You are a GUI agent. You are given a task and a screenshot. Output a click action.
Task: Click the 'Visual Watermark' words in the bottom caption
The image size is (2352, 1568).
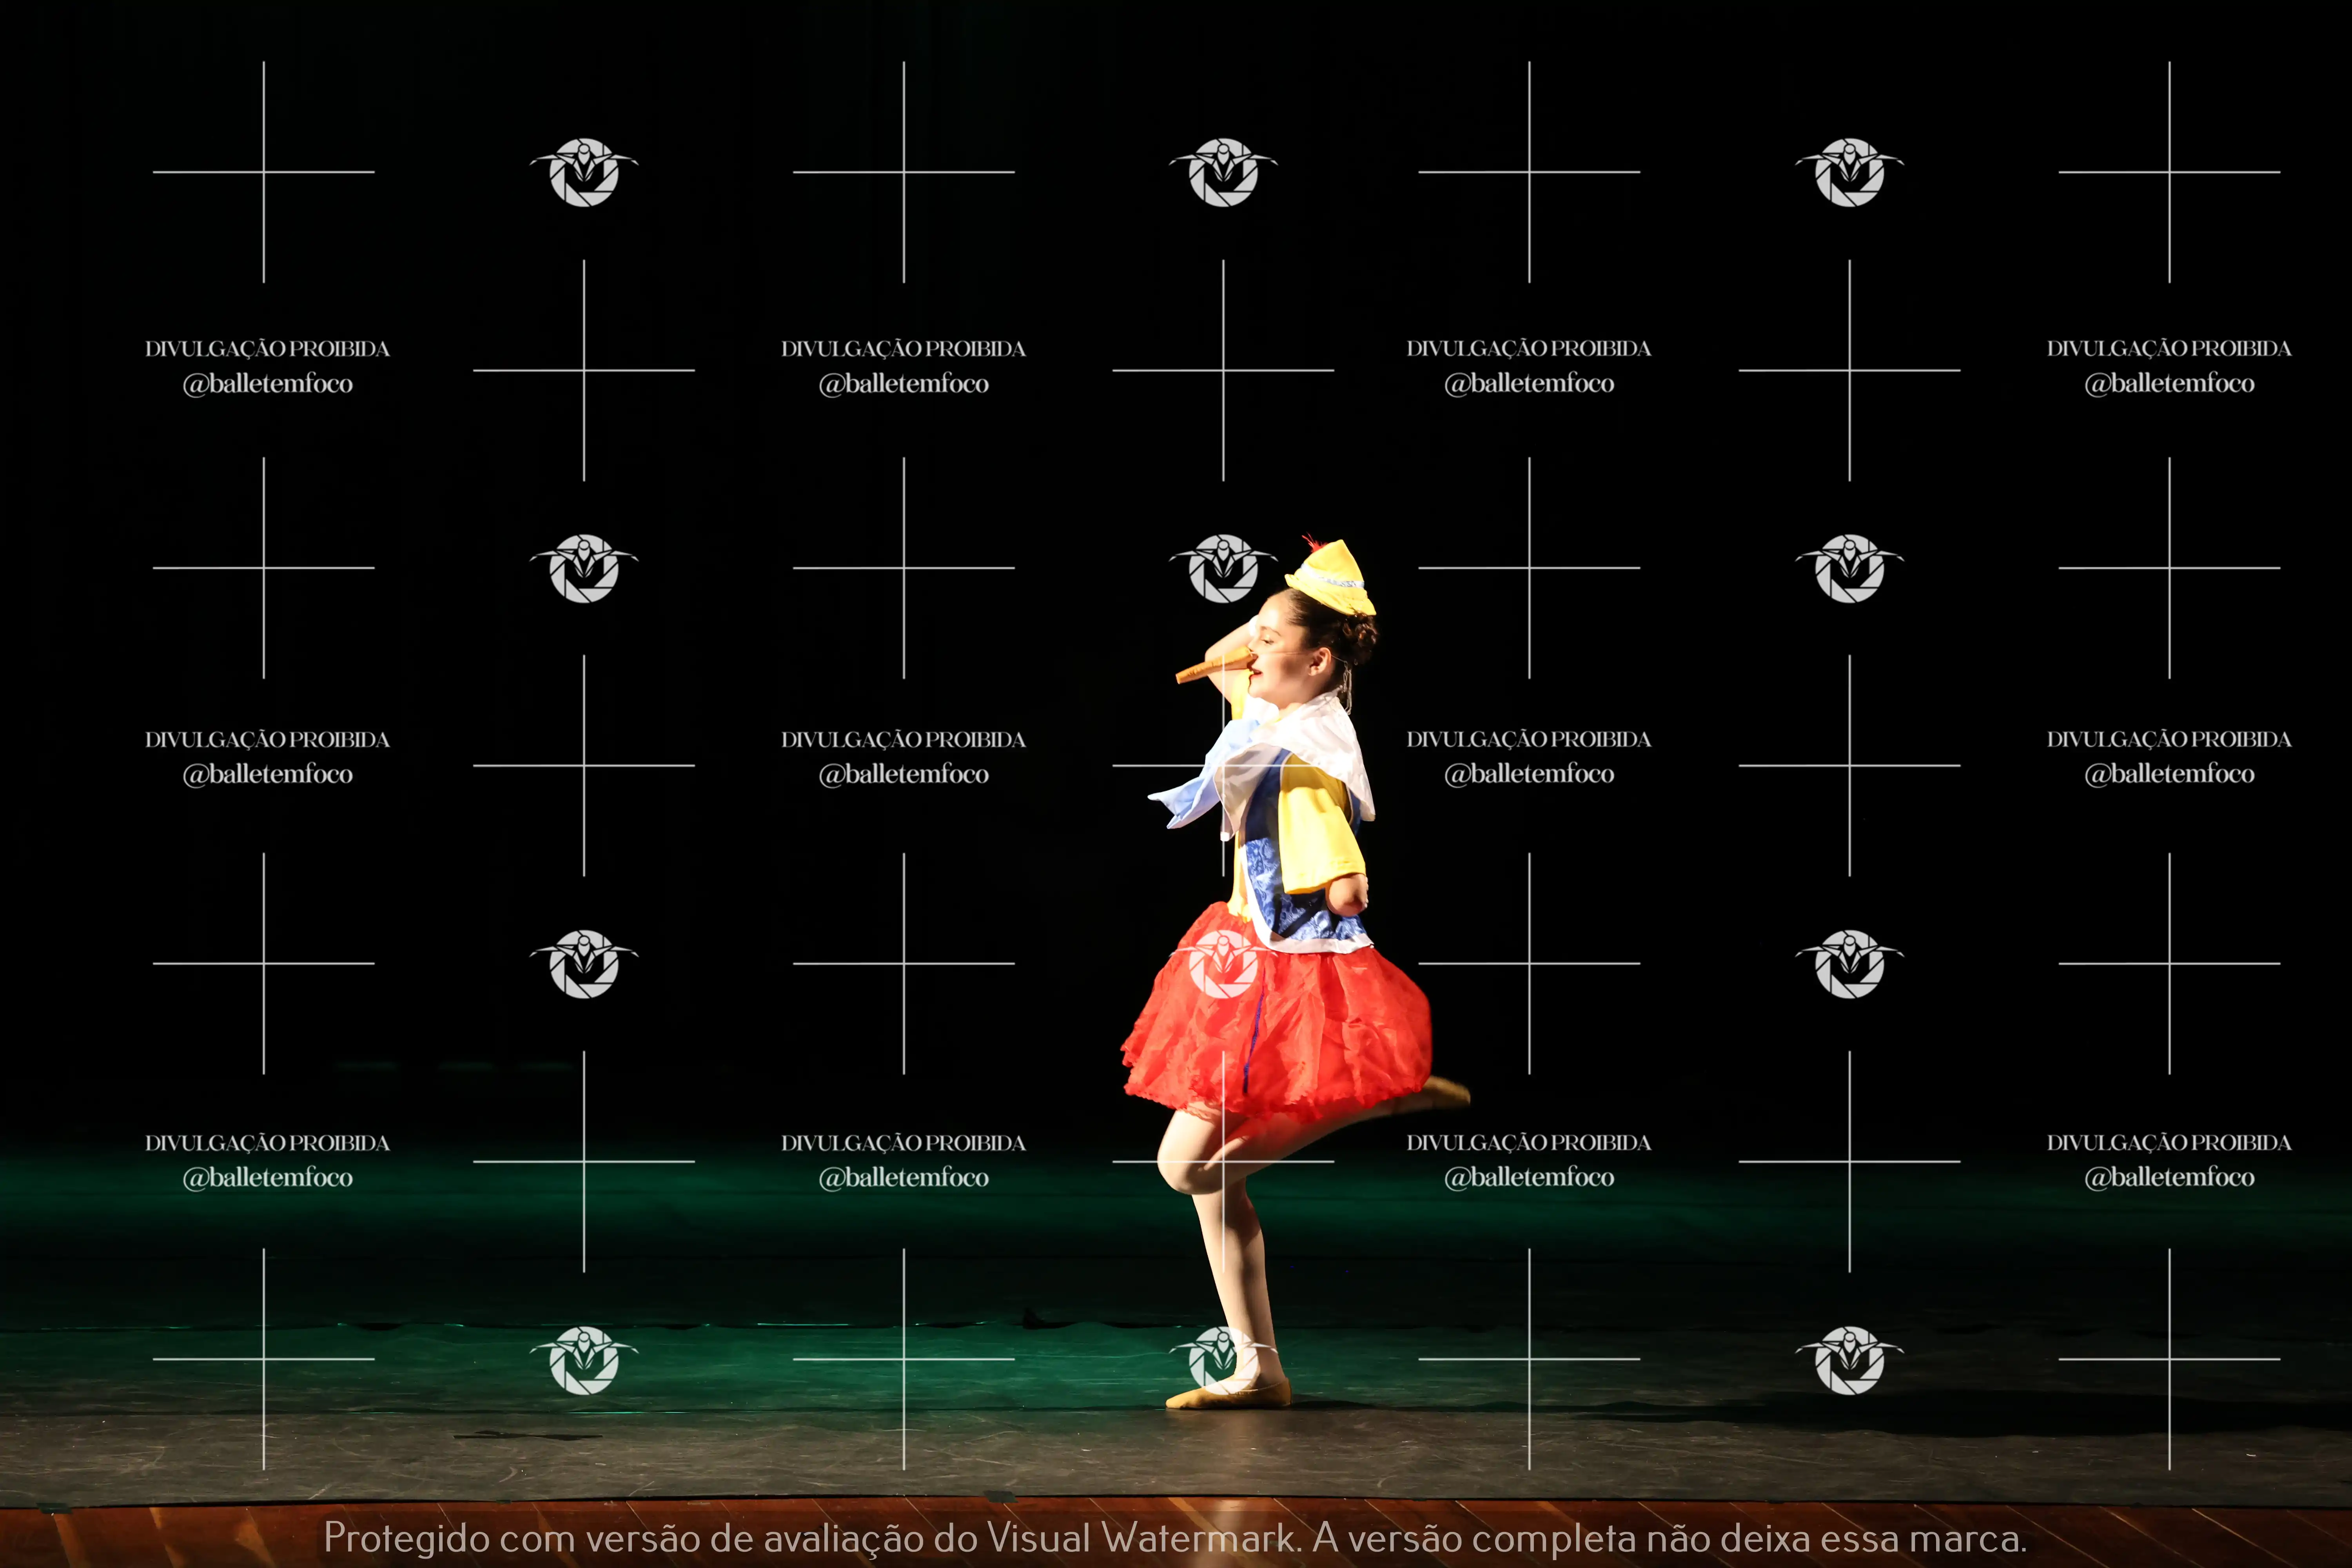[1140, 1538]
